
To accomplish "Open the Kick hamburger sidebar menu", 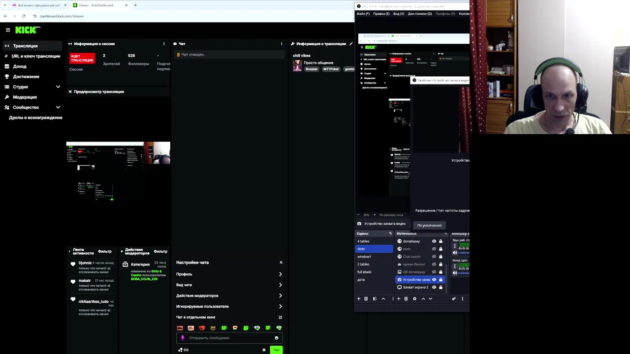I will (8, 30).
